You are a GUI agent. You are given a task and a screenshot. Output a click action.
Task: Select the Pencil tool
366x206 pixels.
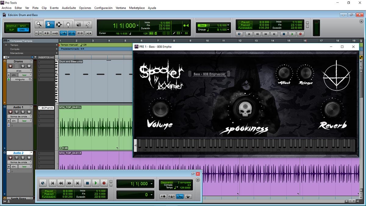(88, 24)
